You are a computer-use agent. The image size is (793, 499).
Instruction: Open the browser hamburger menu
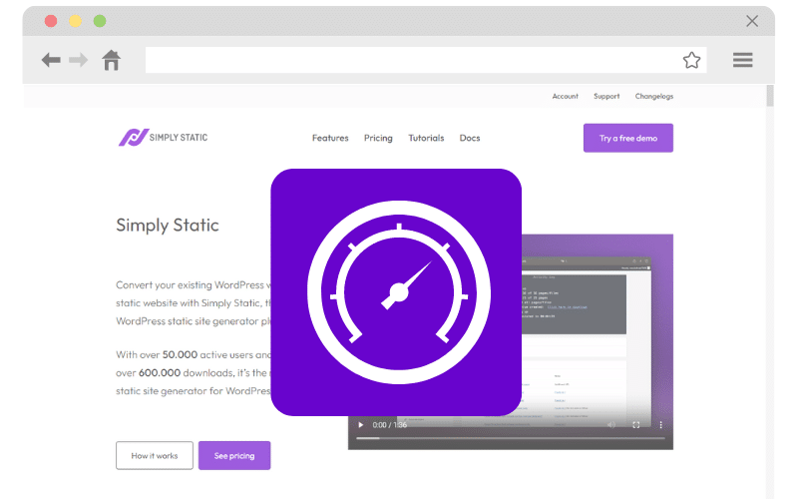click(742, 60)
